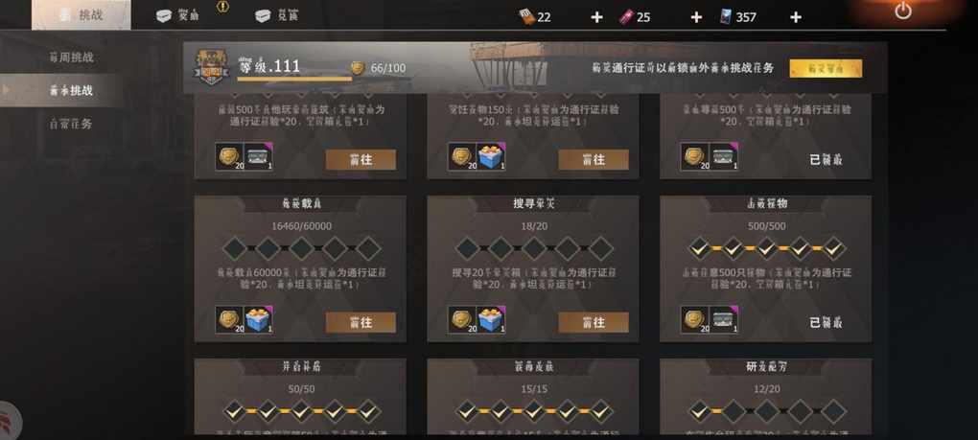Click the supply crate reward in the 500/500 card
Screen dimensions: 978x440
point(724,320)
